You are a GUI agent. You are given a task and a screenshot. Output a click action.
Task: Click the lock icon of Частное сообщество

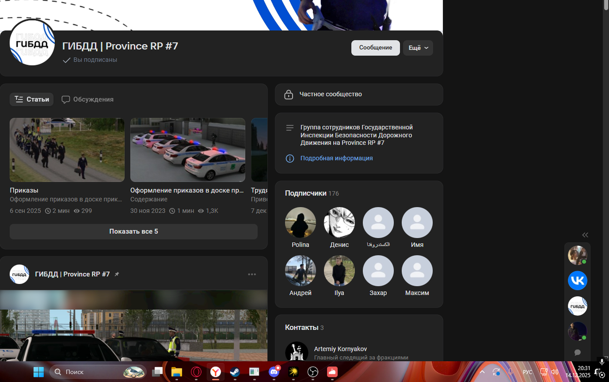point(289,94)
